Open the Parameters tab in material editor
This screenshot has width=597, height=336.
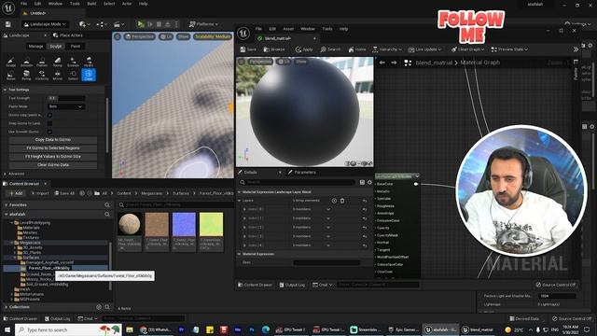click(x=302, y=172)
